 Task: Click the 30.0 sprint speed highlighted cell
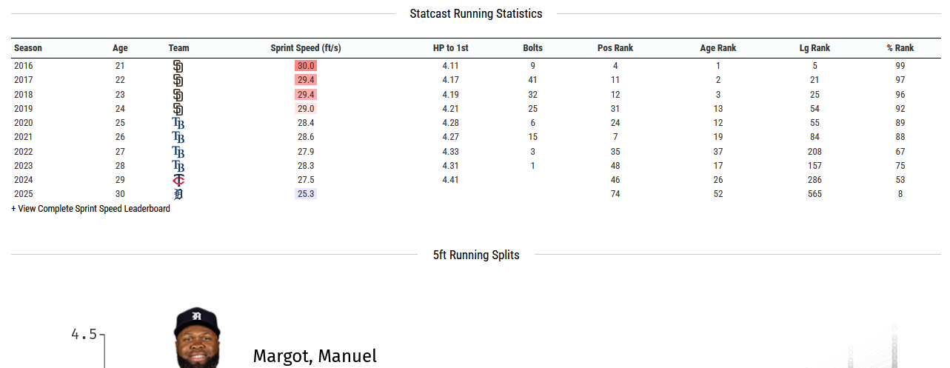306,66
